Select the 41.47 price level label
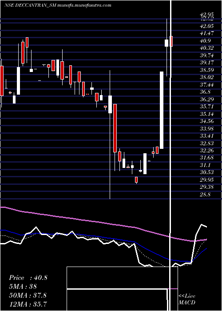Screen dimensions: 222x311 pos(207,33)
